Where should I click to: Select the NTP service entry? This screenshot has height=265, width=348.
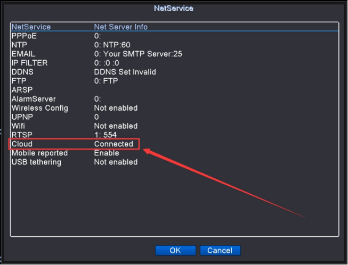pos(19,45)
